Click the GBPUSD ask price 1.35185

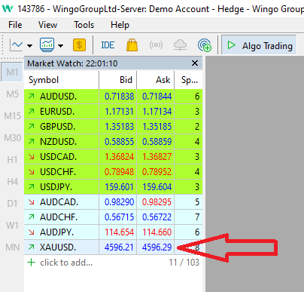click(157, 127)
